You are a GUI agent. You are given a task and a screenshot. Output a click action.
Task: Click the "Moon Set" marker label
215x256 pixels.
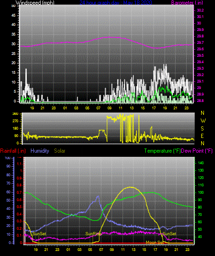coord(155,242)
